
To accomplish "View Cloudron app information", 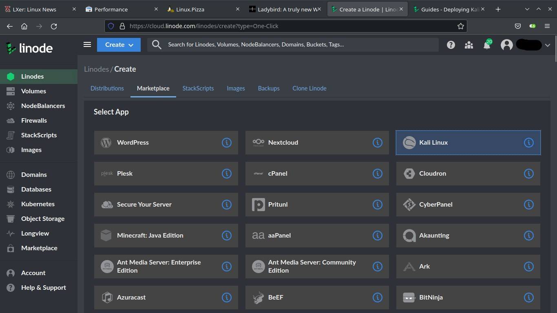I will pyautogui.click(x=529, y=174).
